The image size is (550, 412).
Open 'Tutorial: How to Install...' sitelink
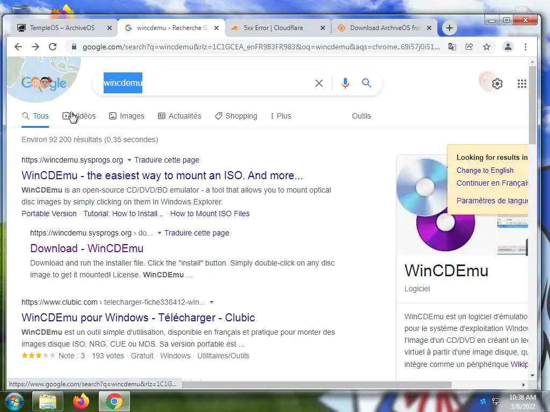[124, 214]
